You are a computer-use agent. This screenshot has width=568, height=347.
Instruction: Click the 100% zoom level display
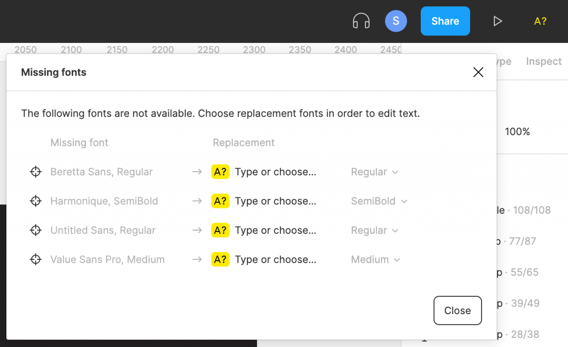click(x=517, y=132)
